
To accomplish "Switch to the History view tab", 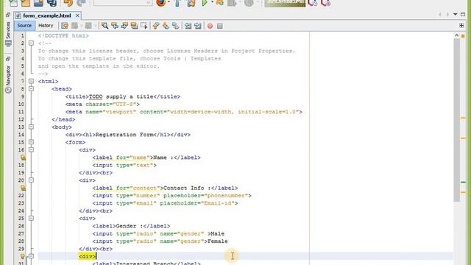I will pyautogui.click(x=46, y=26).
